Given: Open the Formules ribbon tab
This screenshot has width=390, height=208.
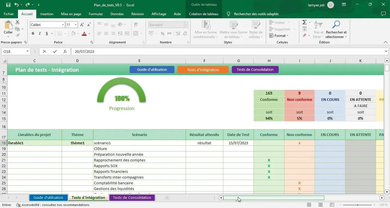Looking at the screenshot, I should pyautogui.click(x=96, y=14).
